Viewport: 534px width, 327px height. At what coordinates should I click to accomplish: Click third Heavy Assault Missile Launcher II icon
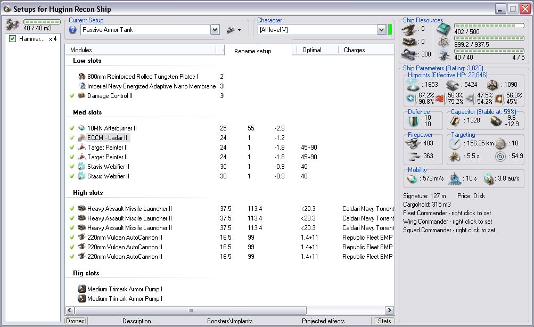82,227
